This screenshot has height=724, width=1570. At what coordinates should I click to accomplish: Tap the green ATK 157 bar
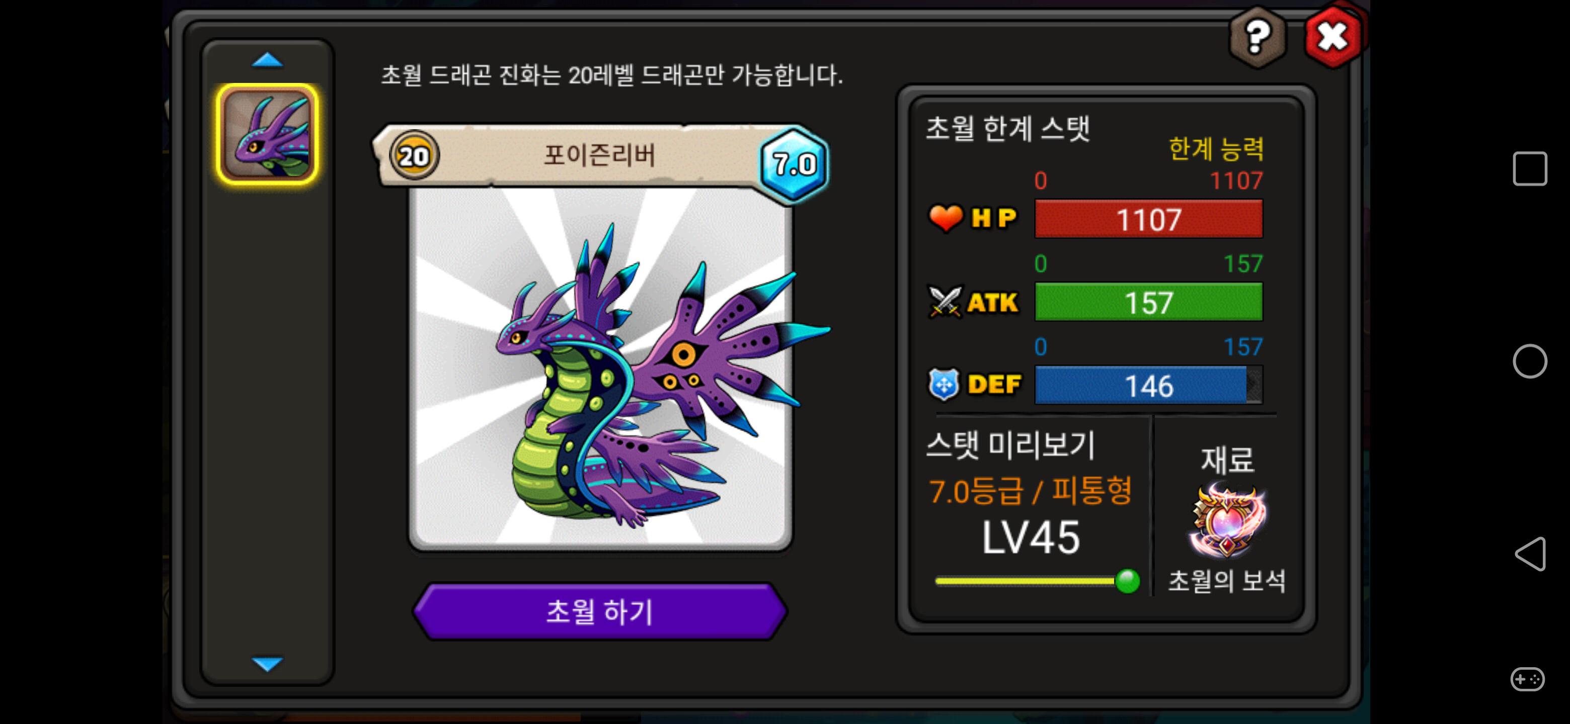tap(1148, 302)
